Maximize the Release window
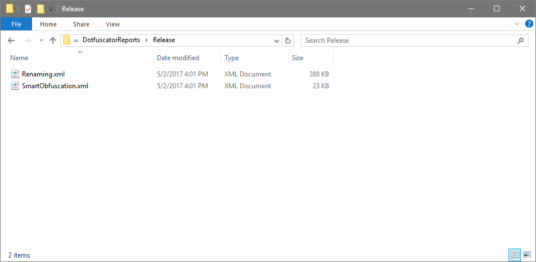The height and width of the screenshot is (262, 536). 497,8
